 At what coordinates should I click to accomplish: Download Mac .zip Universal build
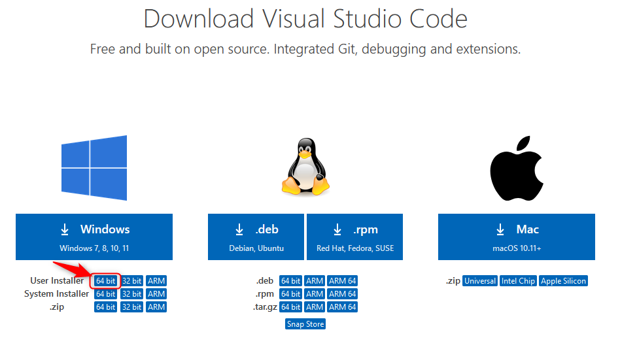coord(479,280)
